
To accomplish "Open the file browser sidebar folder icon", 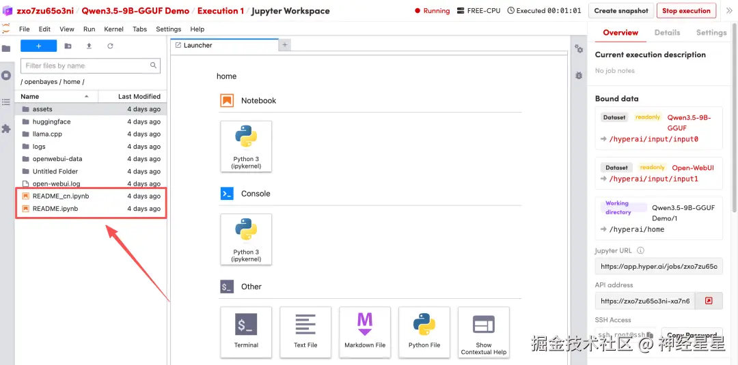I will pyautogui.click(x=6, y=48).
